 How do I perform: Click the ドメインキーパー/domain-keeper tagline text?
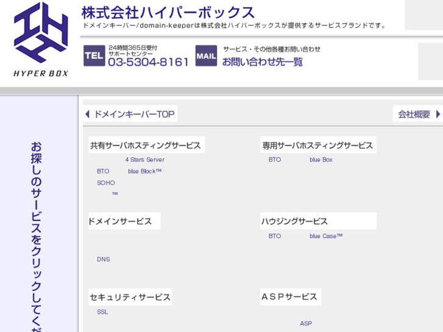pos(235,26)
